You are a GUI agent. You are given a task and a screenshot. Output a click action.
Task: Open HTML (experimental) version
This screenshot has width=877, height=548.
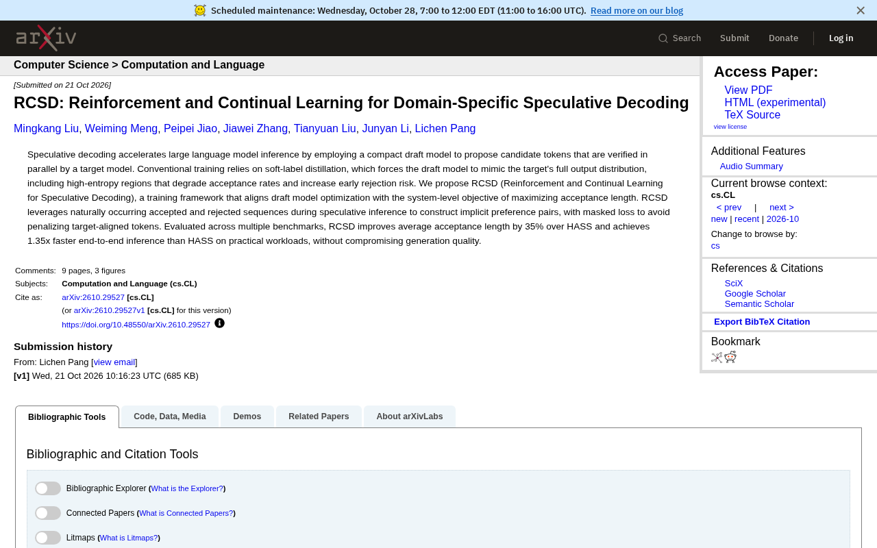pyautogui.click(x=775, y=103)
